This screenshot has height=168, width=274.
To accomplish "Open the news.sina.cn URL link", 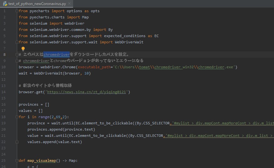I will coord(86,92).
